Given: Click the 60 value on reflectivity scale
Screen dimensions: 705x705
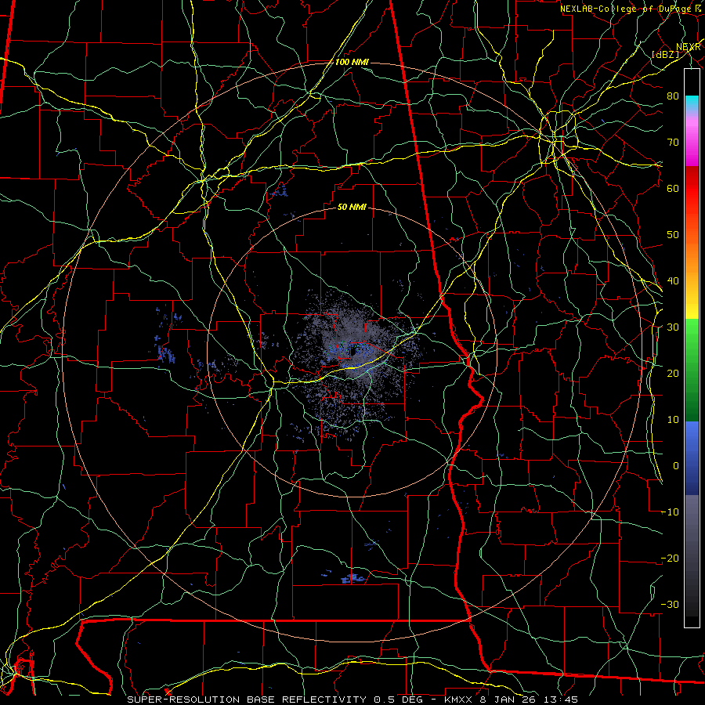Looking at the screenshot, I should [x=673, y=188].
